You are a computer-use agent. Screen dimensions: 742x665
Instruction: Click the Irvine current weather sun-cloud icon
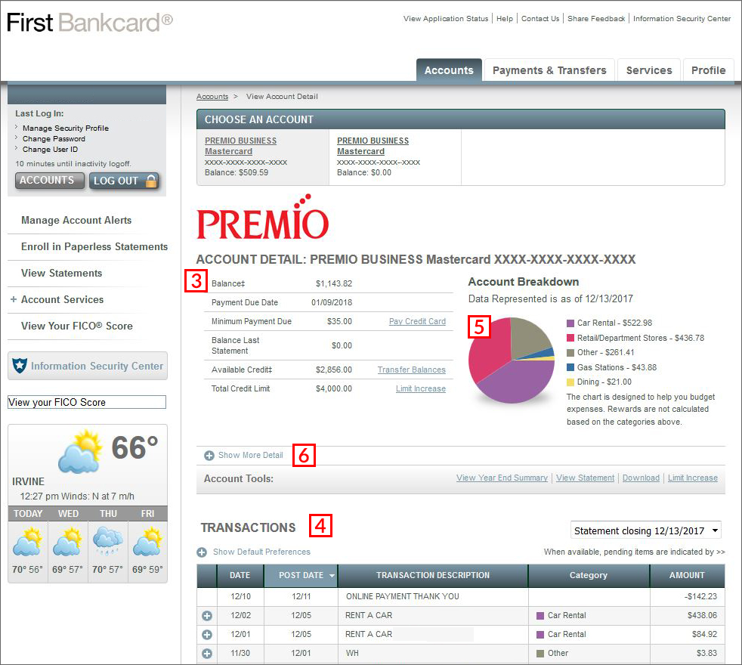(80, 451)
